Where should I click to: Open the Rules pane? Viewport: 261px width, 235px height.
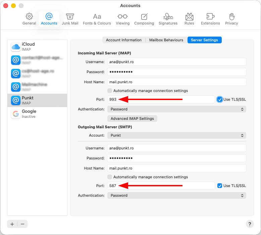click(189, 19)
